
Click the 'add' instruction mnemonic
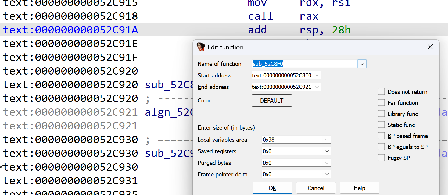[x=257, y=30]
